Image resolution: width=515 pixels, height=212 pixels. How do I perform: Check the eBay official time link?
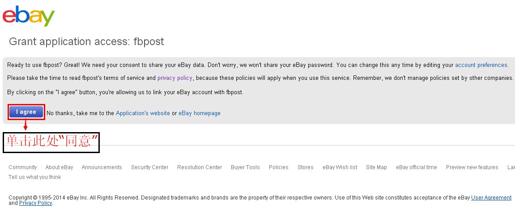[417, 167]
